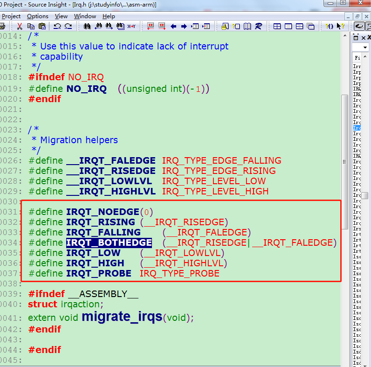Screen dimensions: 371x367
Task: Click the IRQT_PROBE macro name
Action: tap(99, 273)
